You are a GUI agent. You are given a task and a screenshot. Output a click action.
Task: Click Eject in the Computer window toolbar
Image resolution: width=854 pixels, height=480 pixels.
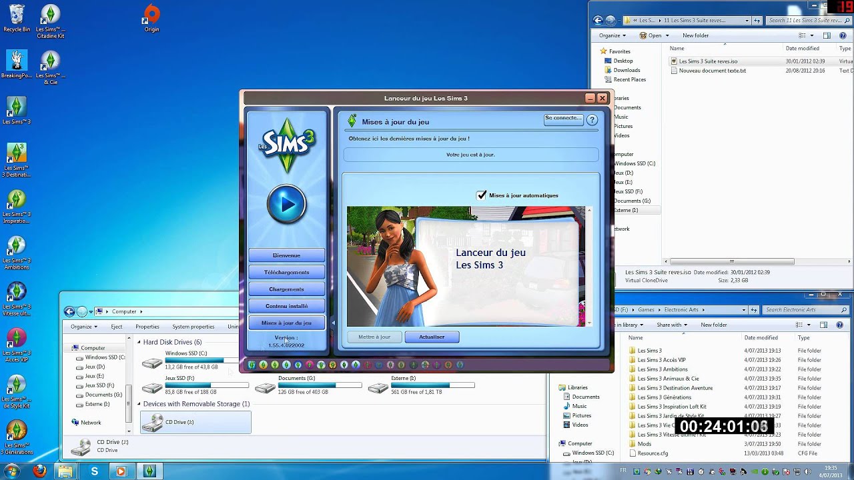click(x=117, y=327)
